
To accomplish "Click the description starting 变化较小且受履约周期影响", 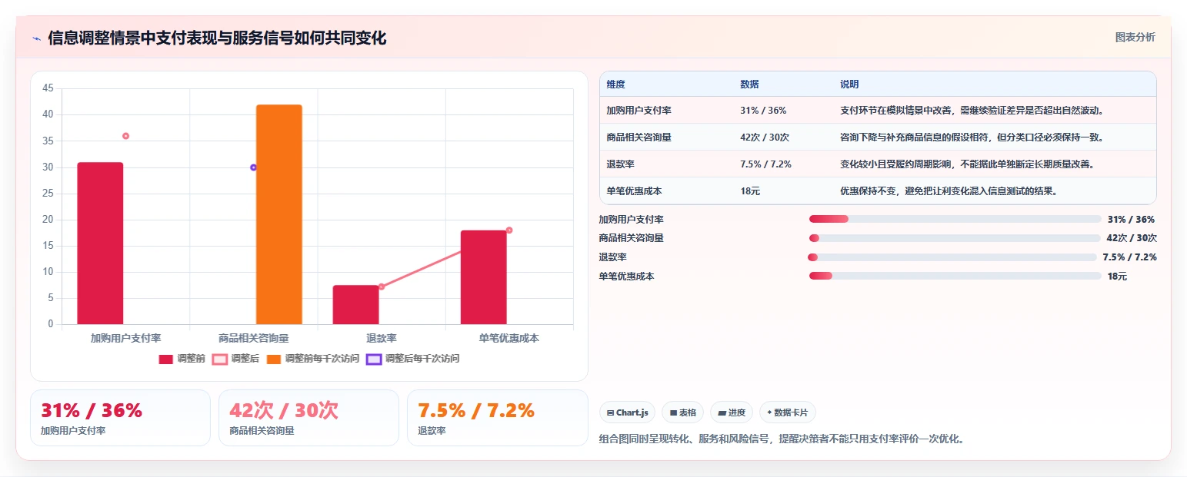I will tap(969, 164).
